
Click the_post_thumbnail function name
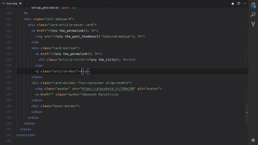[x=81, y=36]
